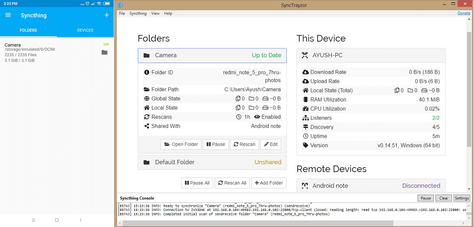The image size is (474, 227).
Task: Click the '4/5' Discovery value
Action: click(436, 127)
